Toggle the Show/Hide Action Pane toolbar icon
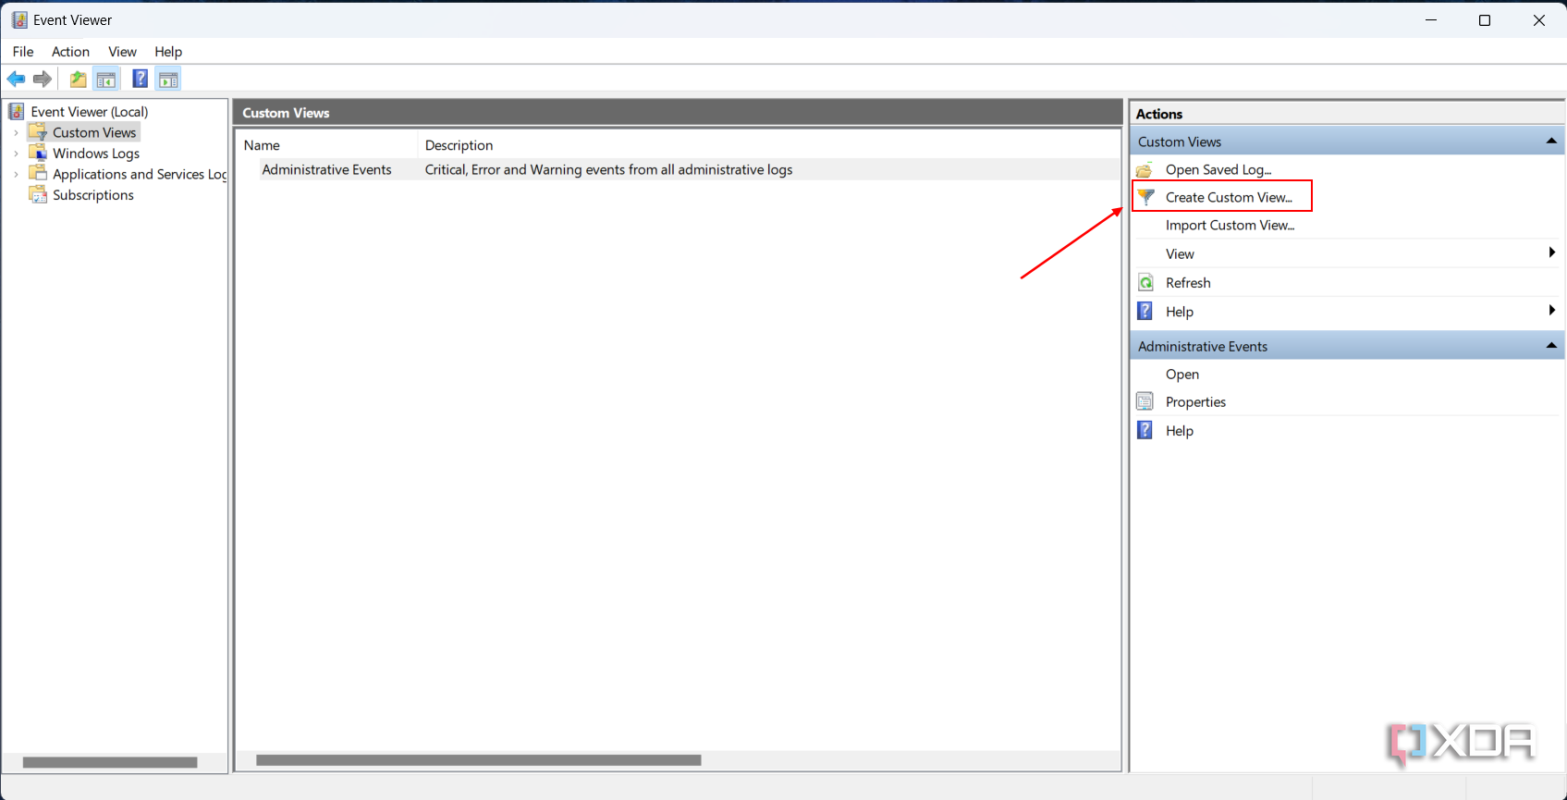 [x=168, y=79]
